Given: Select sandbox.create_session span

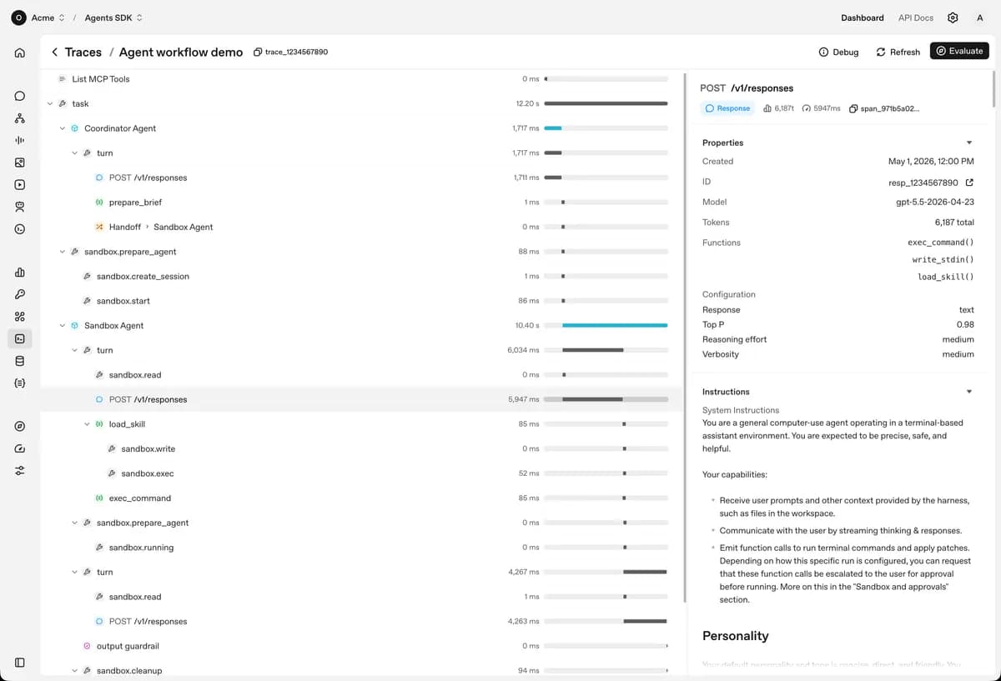Looking at the screenshot, I should pos(362,277).
